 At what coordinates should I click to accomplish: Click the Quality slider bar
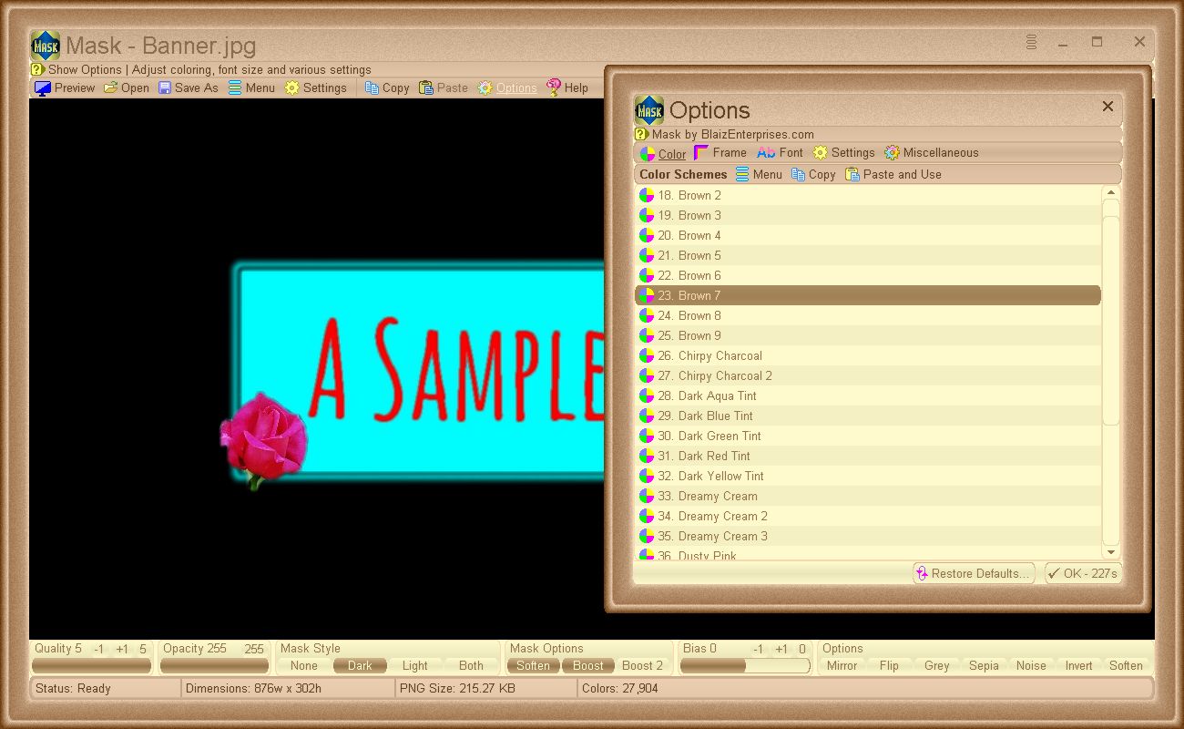pos(91,666)
